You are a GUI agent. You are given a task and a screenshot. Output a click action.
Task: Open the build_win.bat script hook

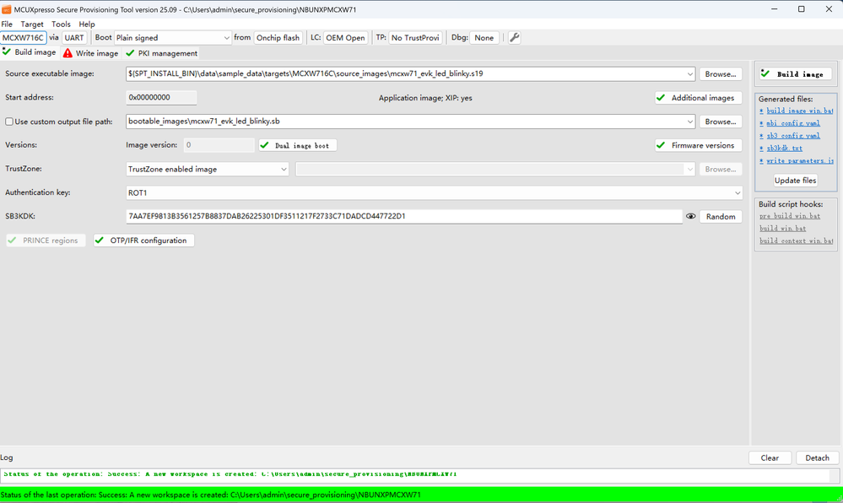(782, 228)
